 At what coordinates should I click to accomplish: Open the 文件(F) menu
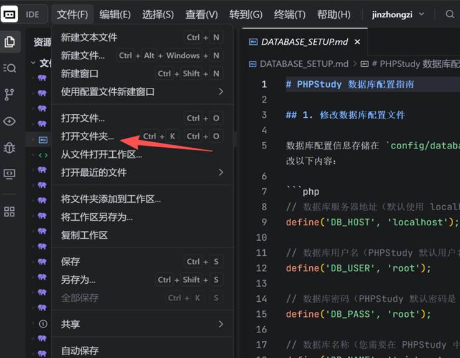tap(72, 14)
